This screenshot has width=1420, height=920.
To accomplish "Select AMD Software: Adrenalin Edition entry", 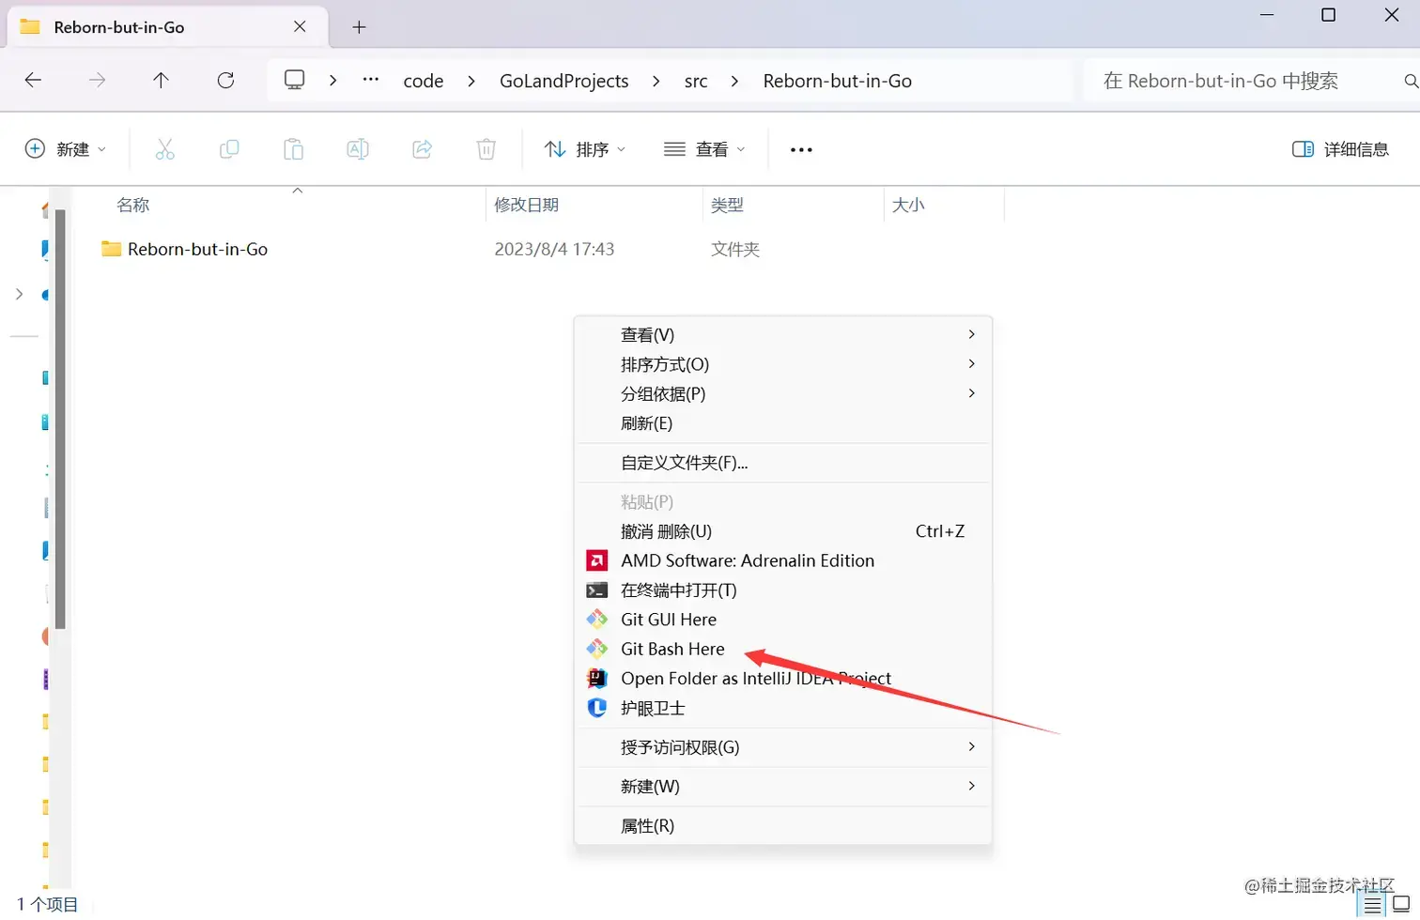I will pos(783,560).
